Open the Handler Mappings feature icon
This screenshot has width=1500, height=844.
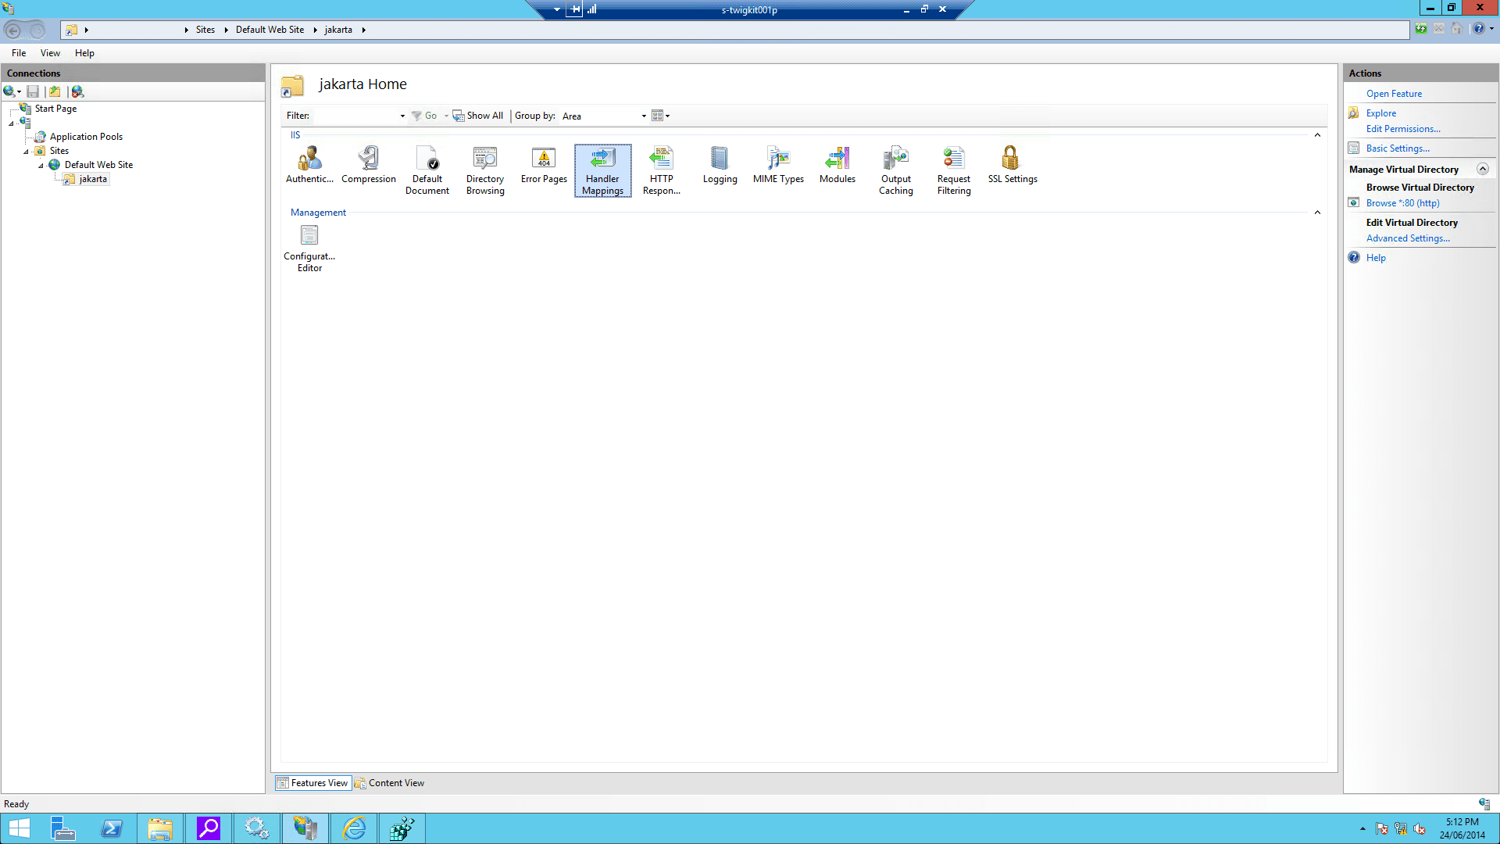602,170
